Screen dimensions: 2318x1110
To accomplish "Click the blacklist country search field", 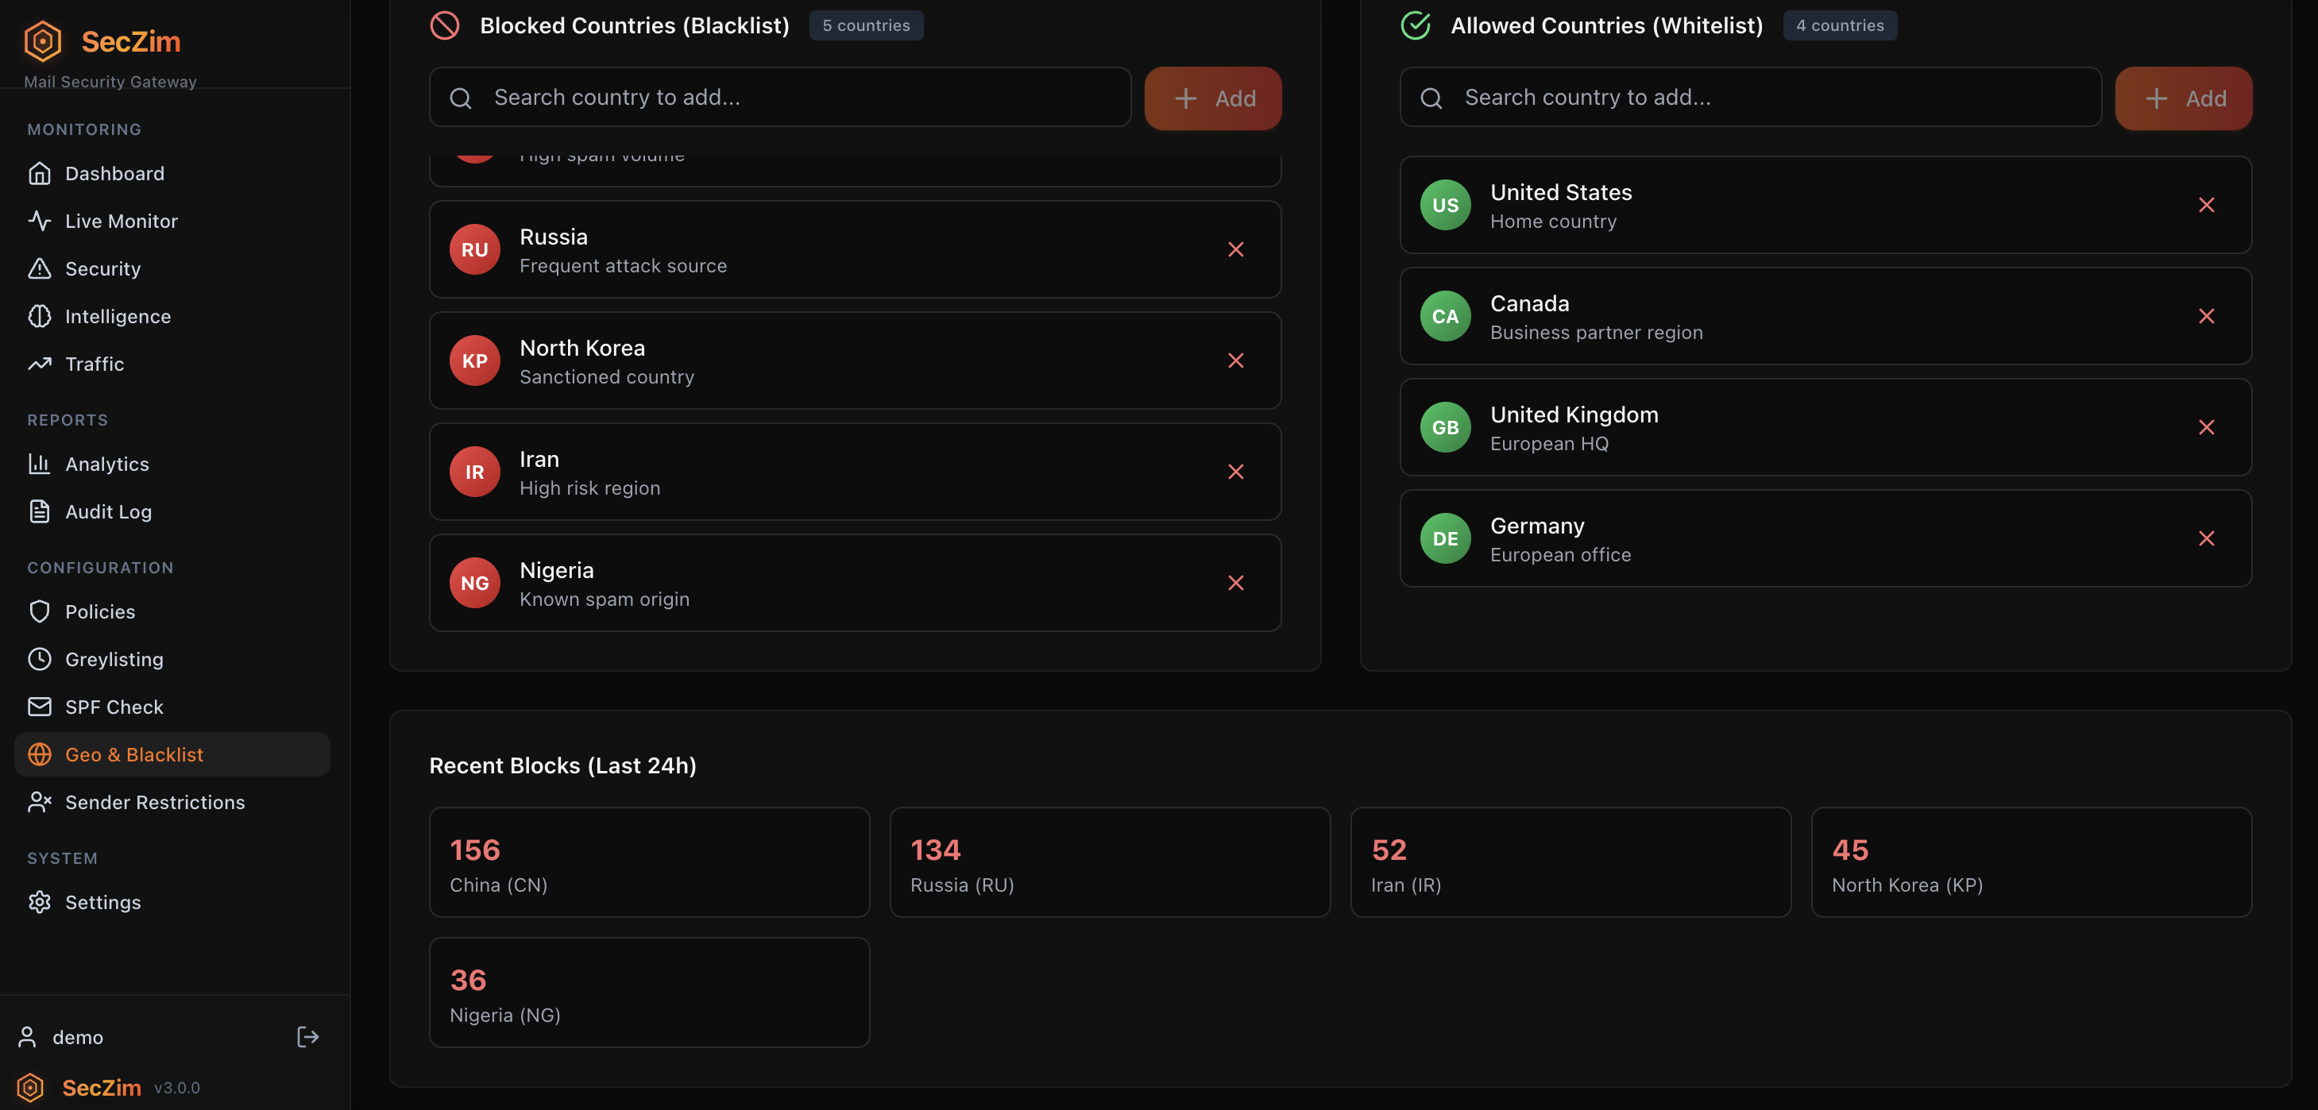I will [x=779, y=97].
